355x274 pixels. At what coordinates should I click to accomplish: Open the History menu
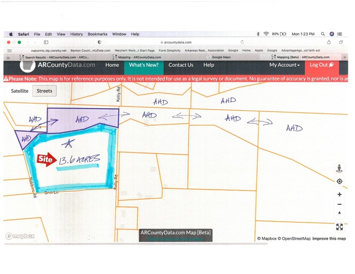(76, 34)
